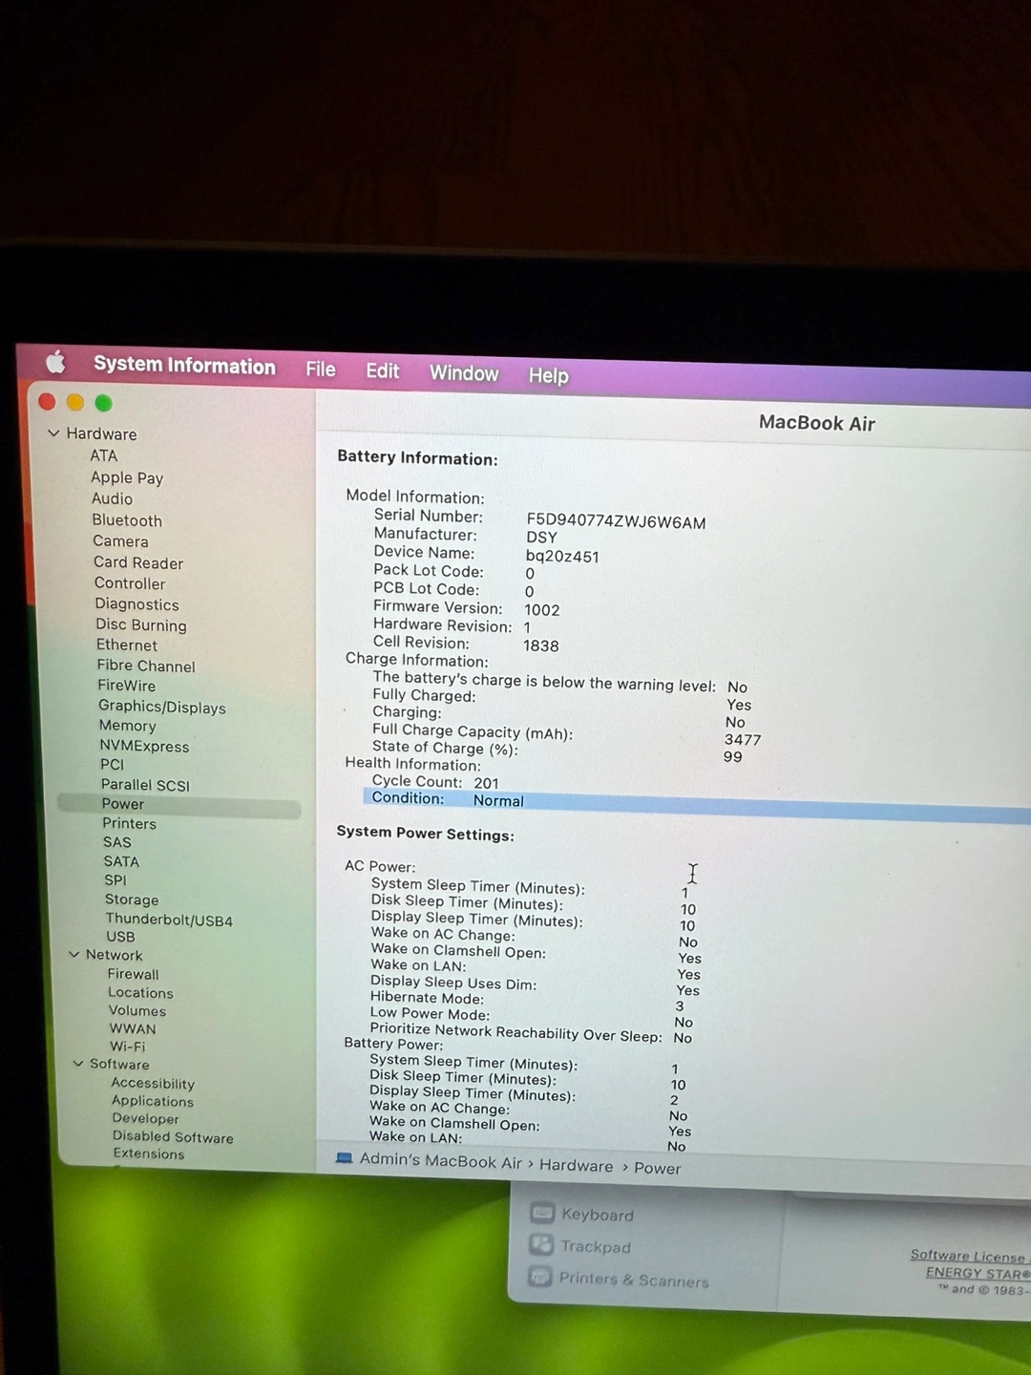Select Accessibility under Software

pyautogui.click(x=153, y=1084)
